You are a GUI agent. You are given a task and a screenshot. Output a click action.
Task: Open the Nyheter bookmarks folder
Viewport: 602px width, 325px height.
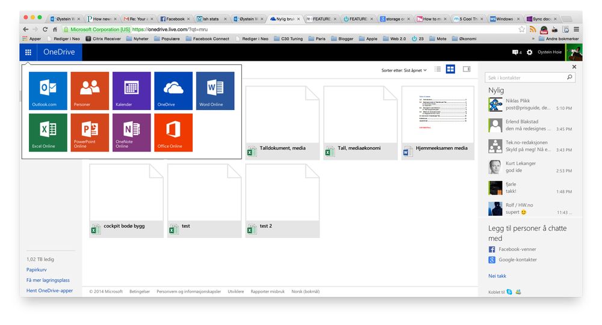pos(137,38)
